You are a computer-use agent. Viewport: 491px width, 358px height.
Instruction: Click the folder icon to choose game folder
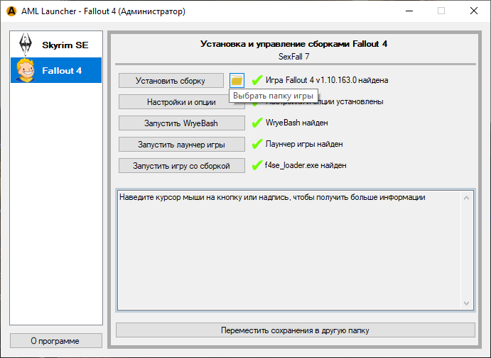tap(237, 80)
